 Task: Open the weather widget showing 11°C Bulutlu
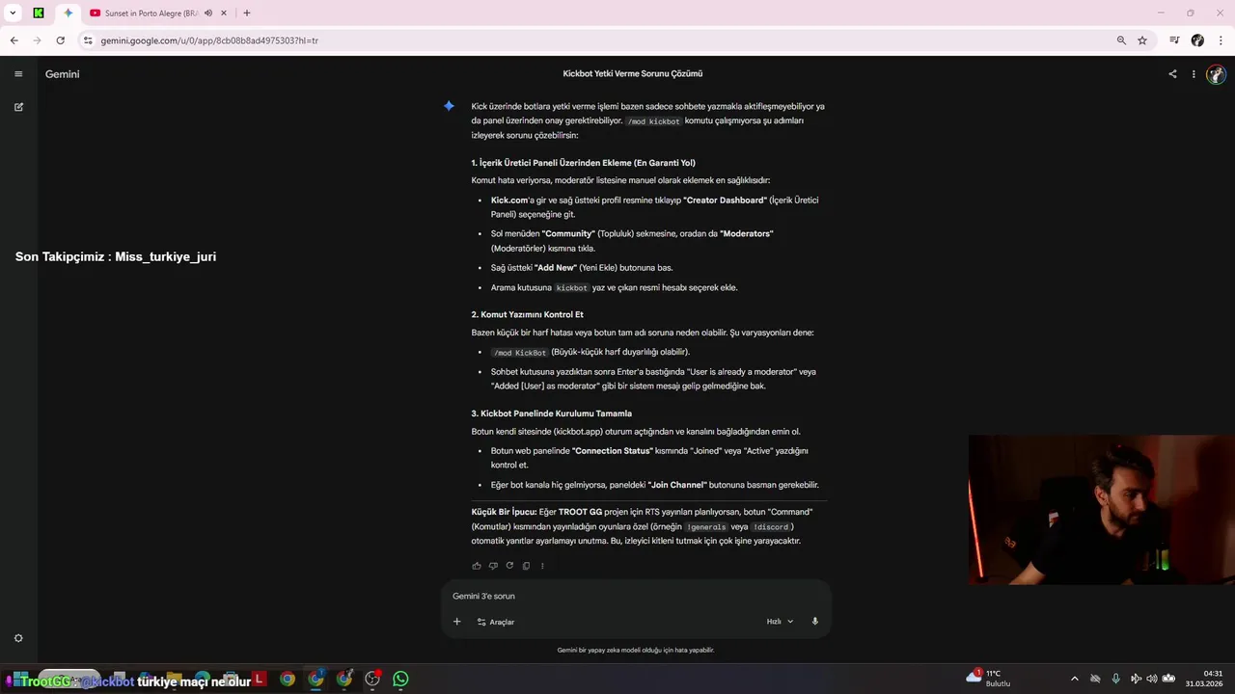point(989,679)
